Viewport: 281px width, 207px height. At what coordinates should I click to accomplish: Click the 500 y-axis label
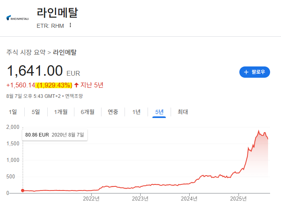pos(11,177)
